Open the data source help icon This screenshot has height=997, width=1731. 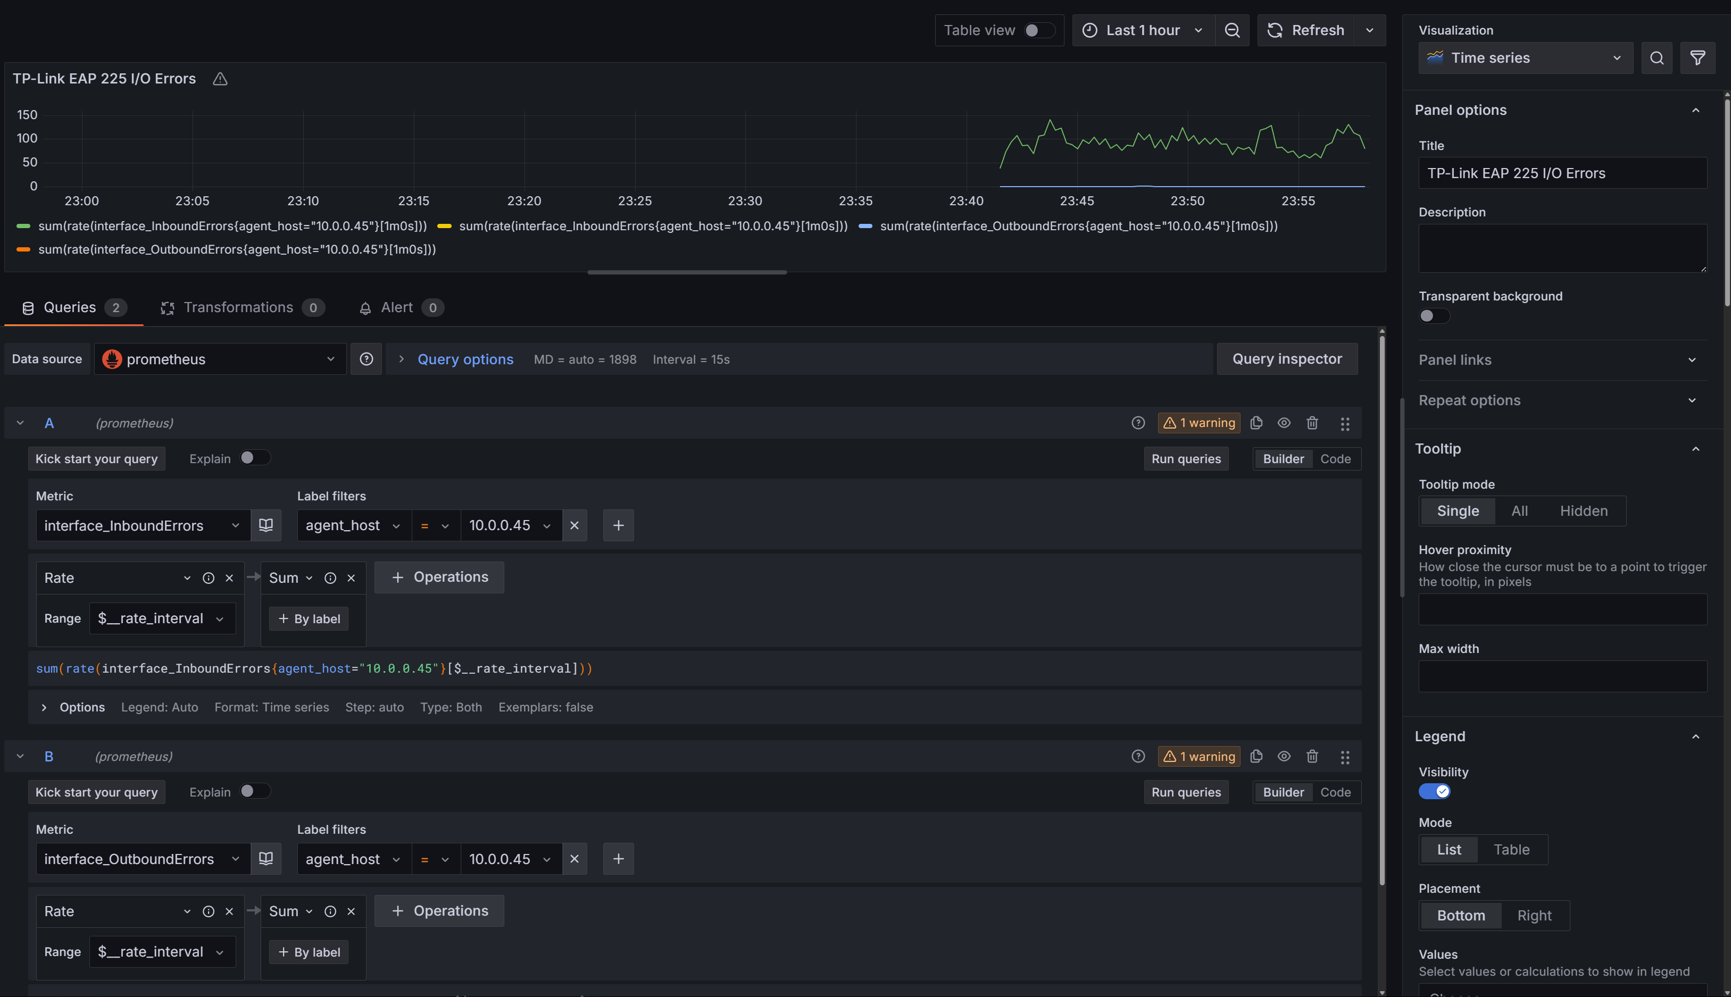tap(366, 359)
